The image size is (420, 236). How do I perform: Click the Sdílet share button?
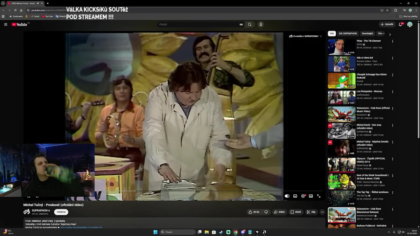click(279, 212)
